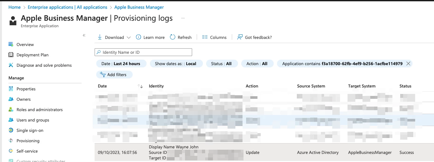Image resolution: width=434 pixels, height=162 pixels.
Task: Click the search magnifier icon
Action: 99,52
